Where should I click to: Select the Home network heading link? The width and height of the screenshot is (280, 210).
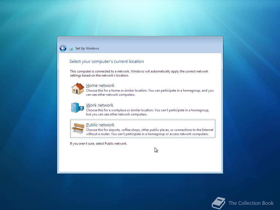[x=100, y=86]
